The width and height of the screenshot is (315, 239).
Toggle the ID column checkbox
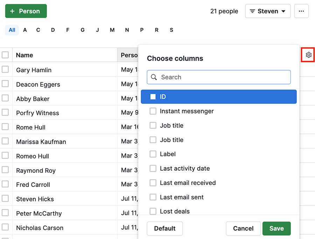pos(153,97)
